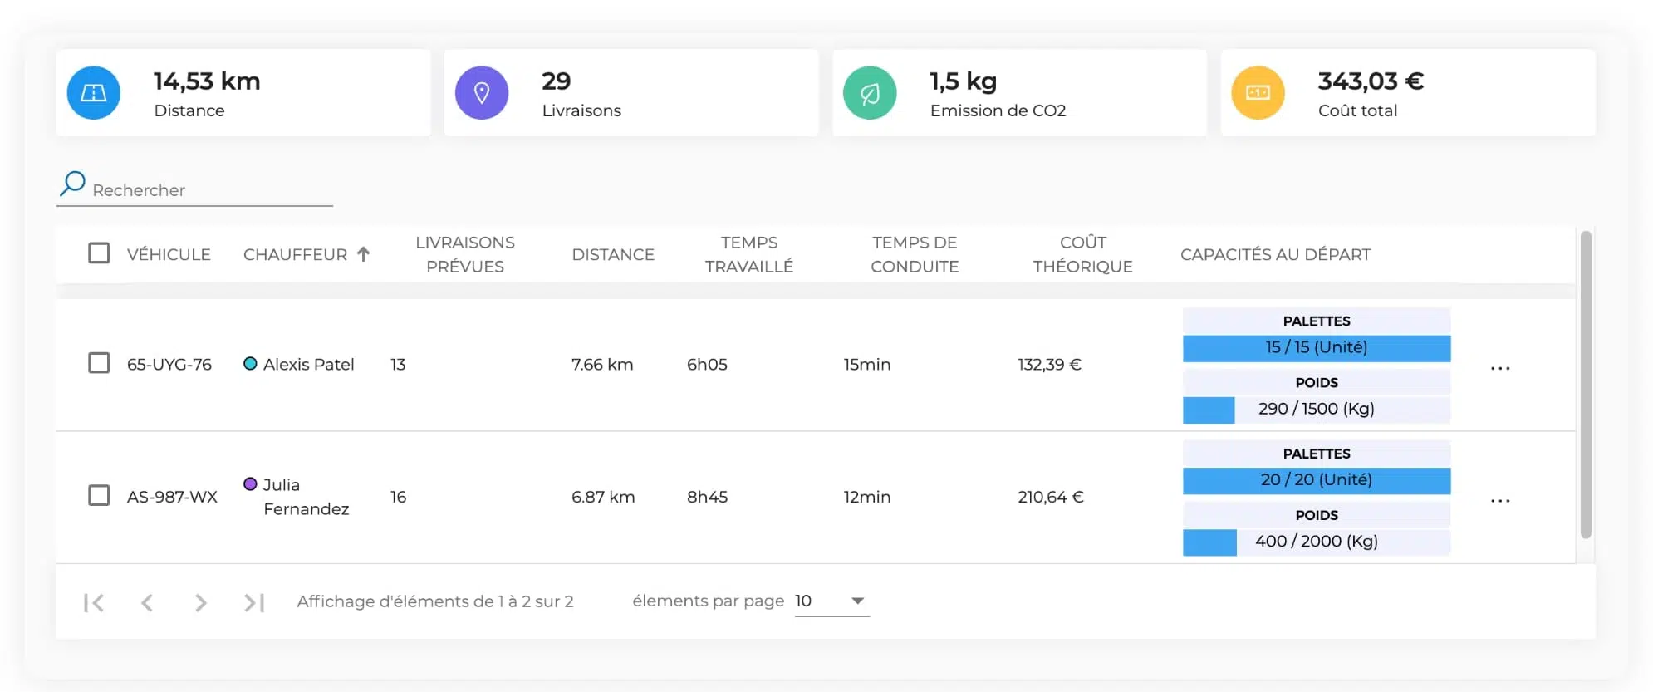Click the 400 / 2000 (Kg) weight bar
1653x692 pixels.
pyautogui.click(x=1317, y=542)
